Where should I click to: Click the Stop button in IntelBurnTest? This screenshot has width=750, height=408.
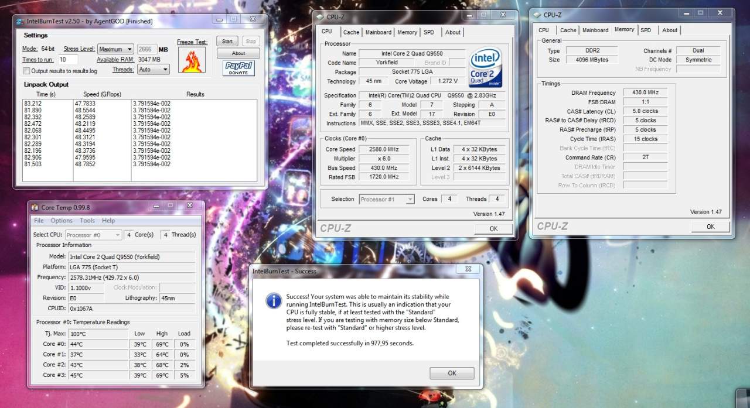tap(251, 41)
